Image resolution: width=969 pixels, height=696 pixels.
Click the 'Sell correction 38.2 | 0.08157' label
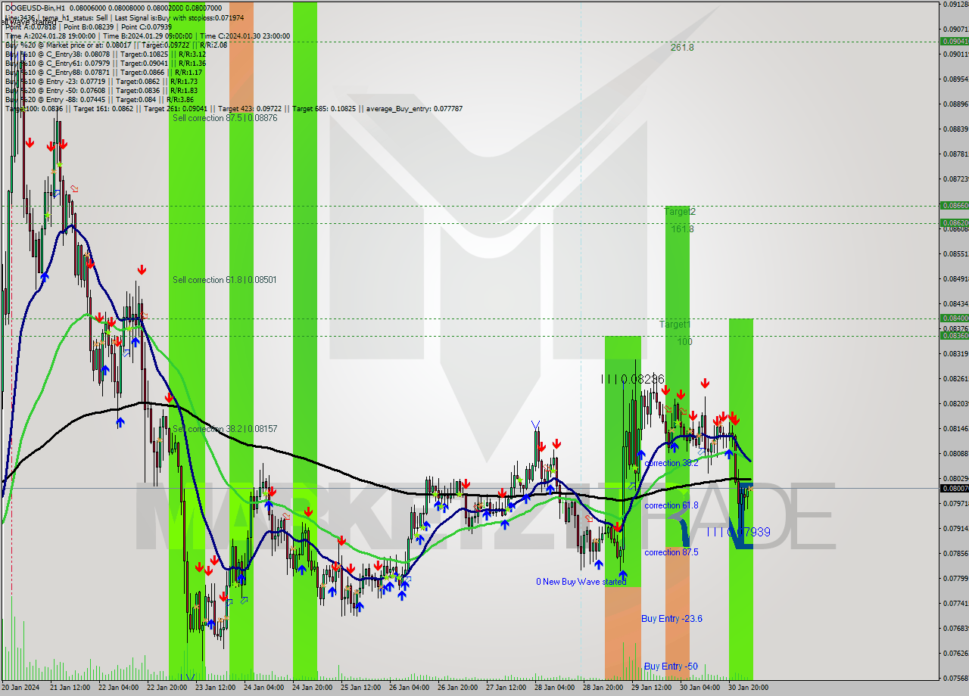point(224,429)
